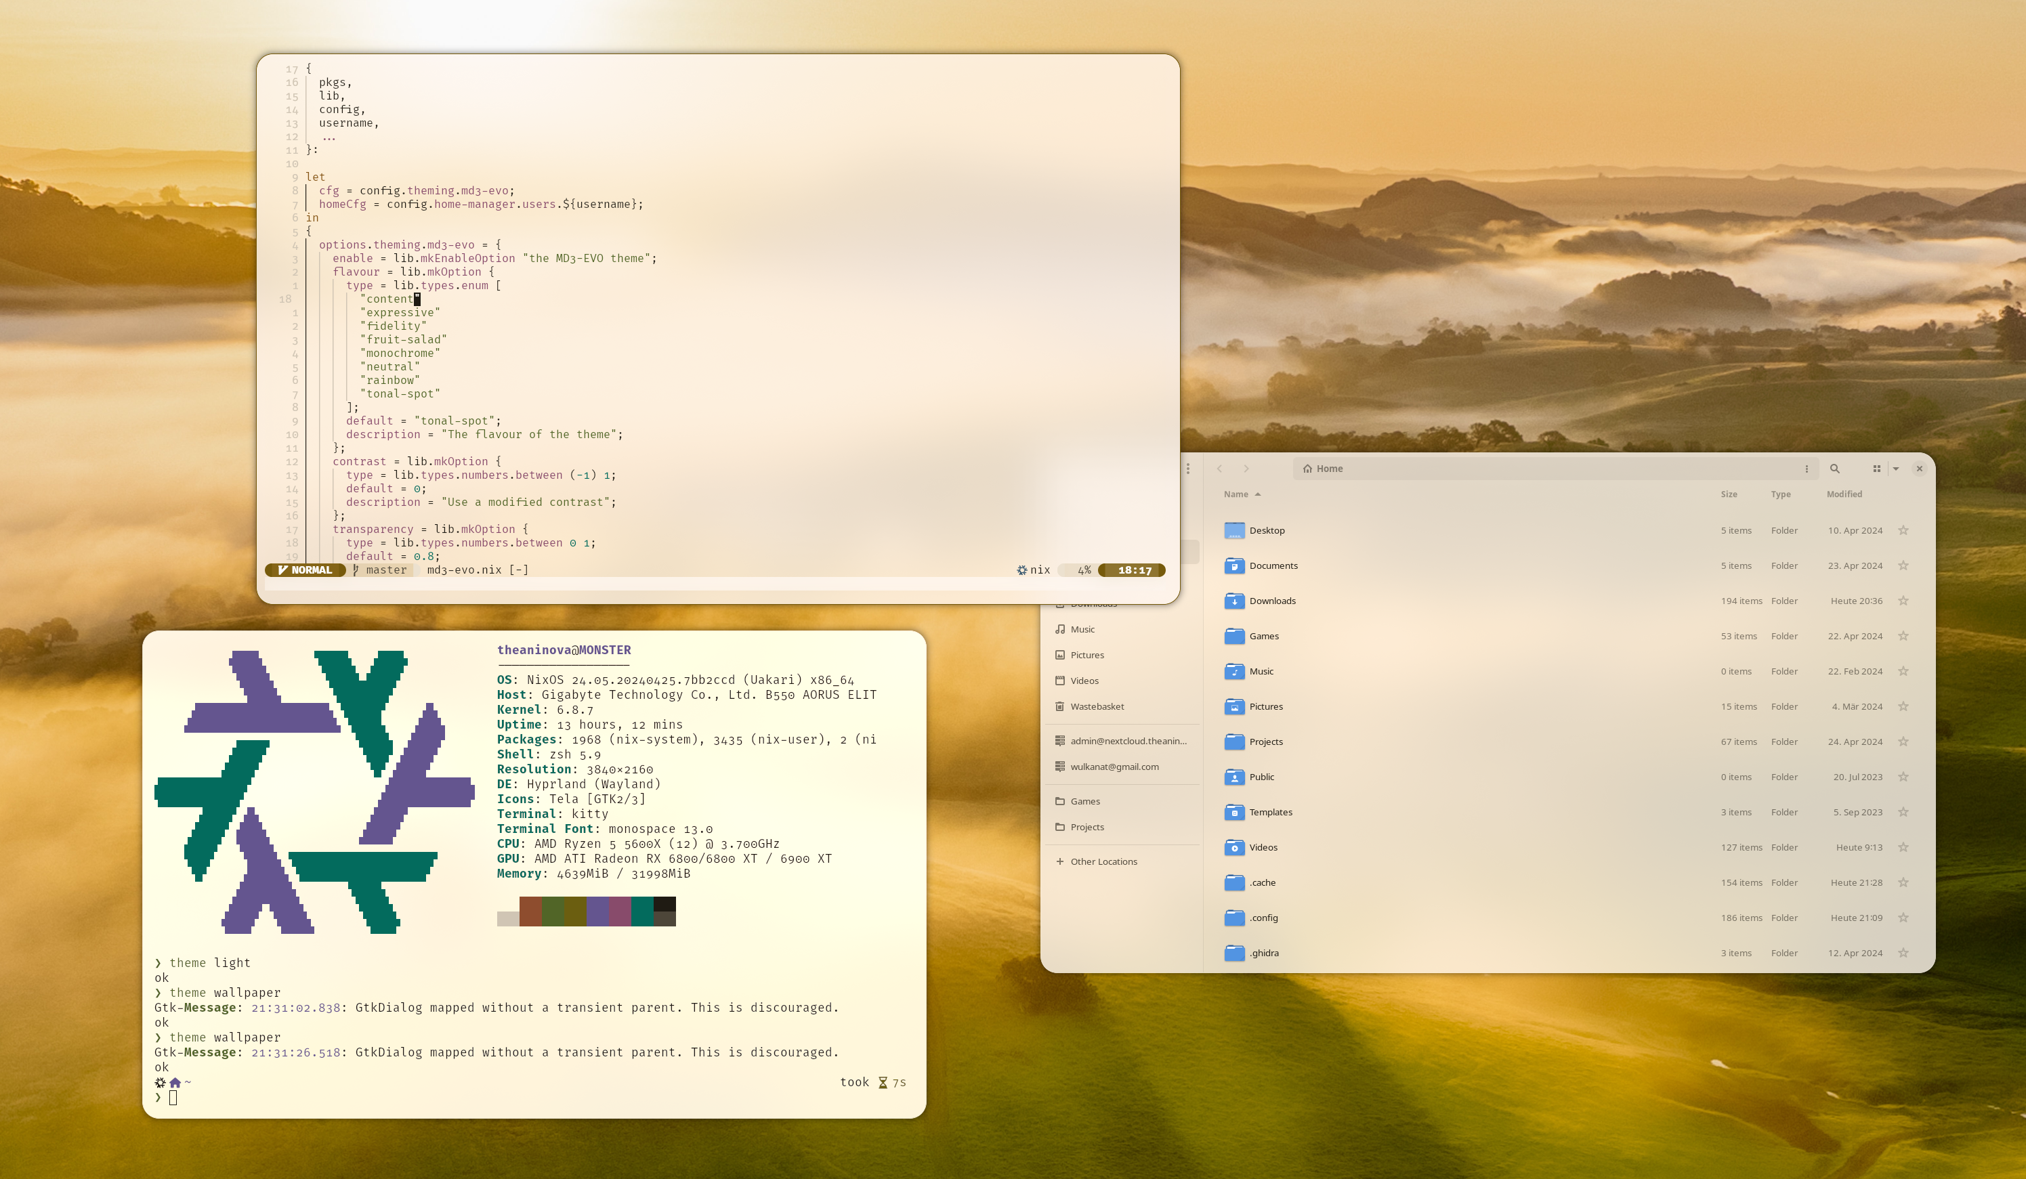
Task: Open sidebar main menu dots
Action: [x=1187, y=469]
